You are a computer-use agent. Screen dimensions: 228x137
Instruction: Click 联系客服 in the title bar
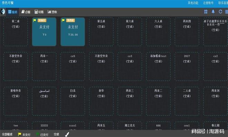(x=223, y=3)
